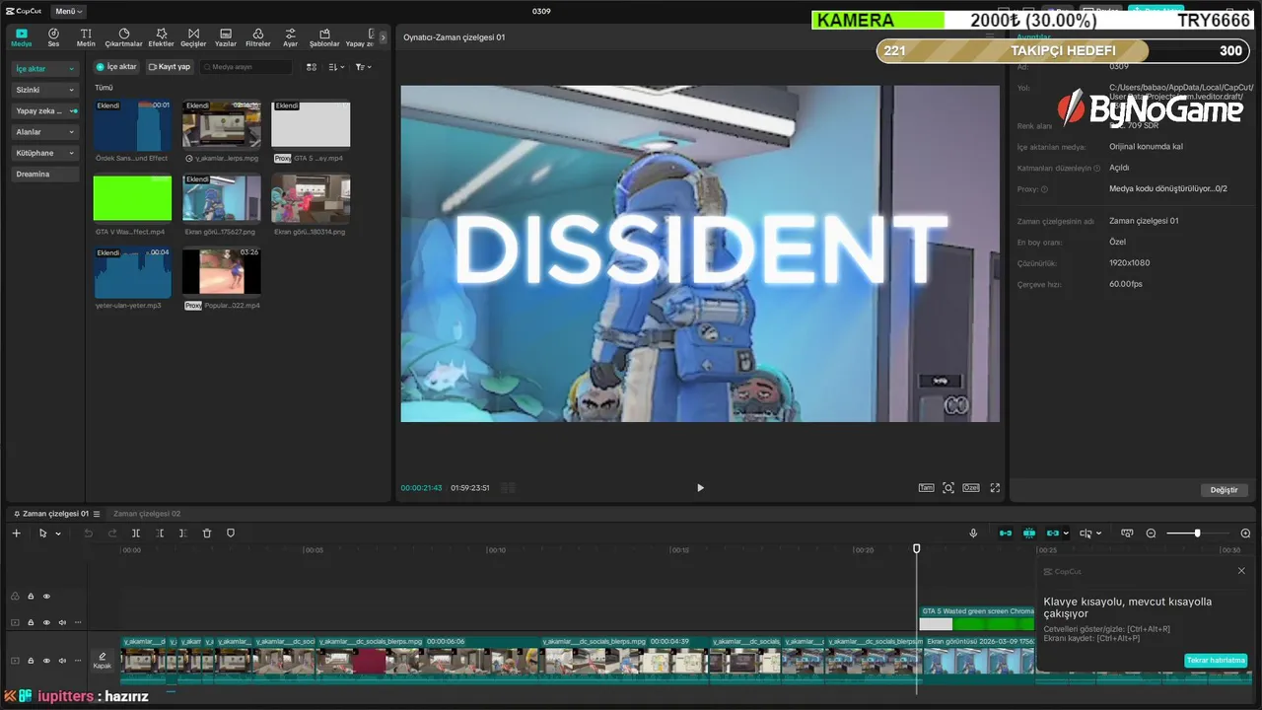Toggle visibility of top overlay track
Viewport: 1262px width, 710px height.
coord(46,596)
